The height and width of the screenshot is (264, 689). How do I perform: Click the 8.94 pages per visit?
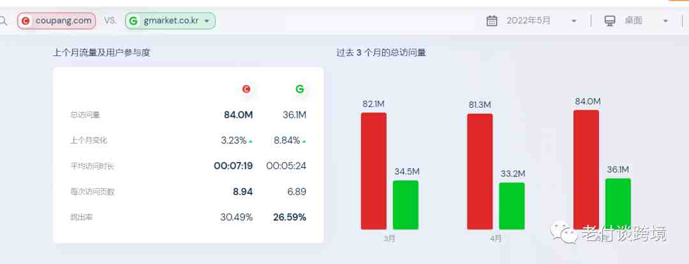tap(243, 192)
